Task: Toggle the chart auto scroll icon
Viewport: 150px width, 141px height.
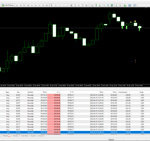Action: (x=116, y=5)
